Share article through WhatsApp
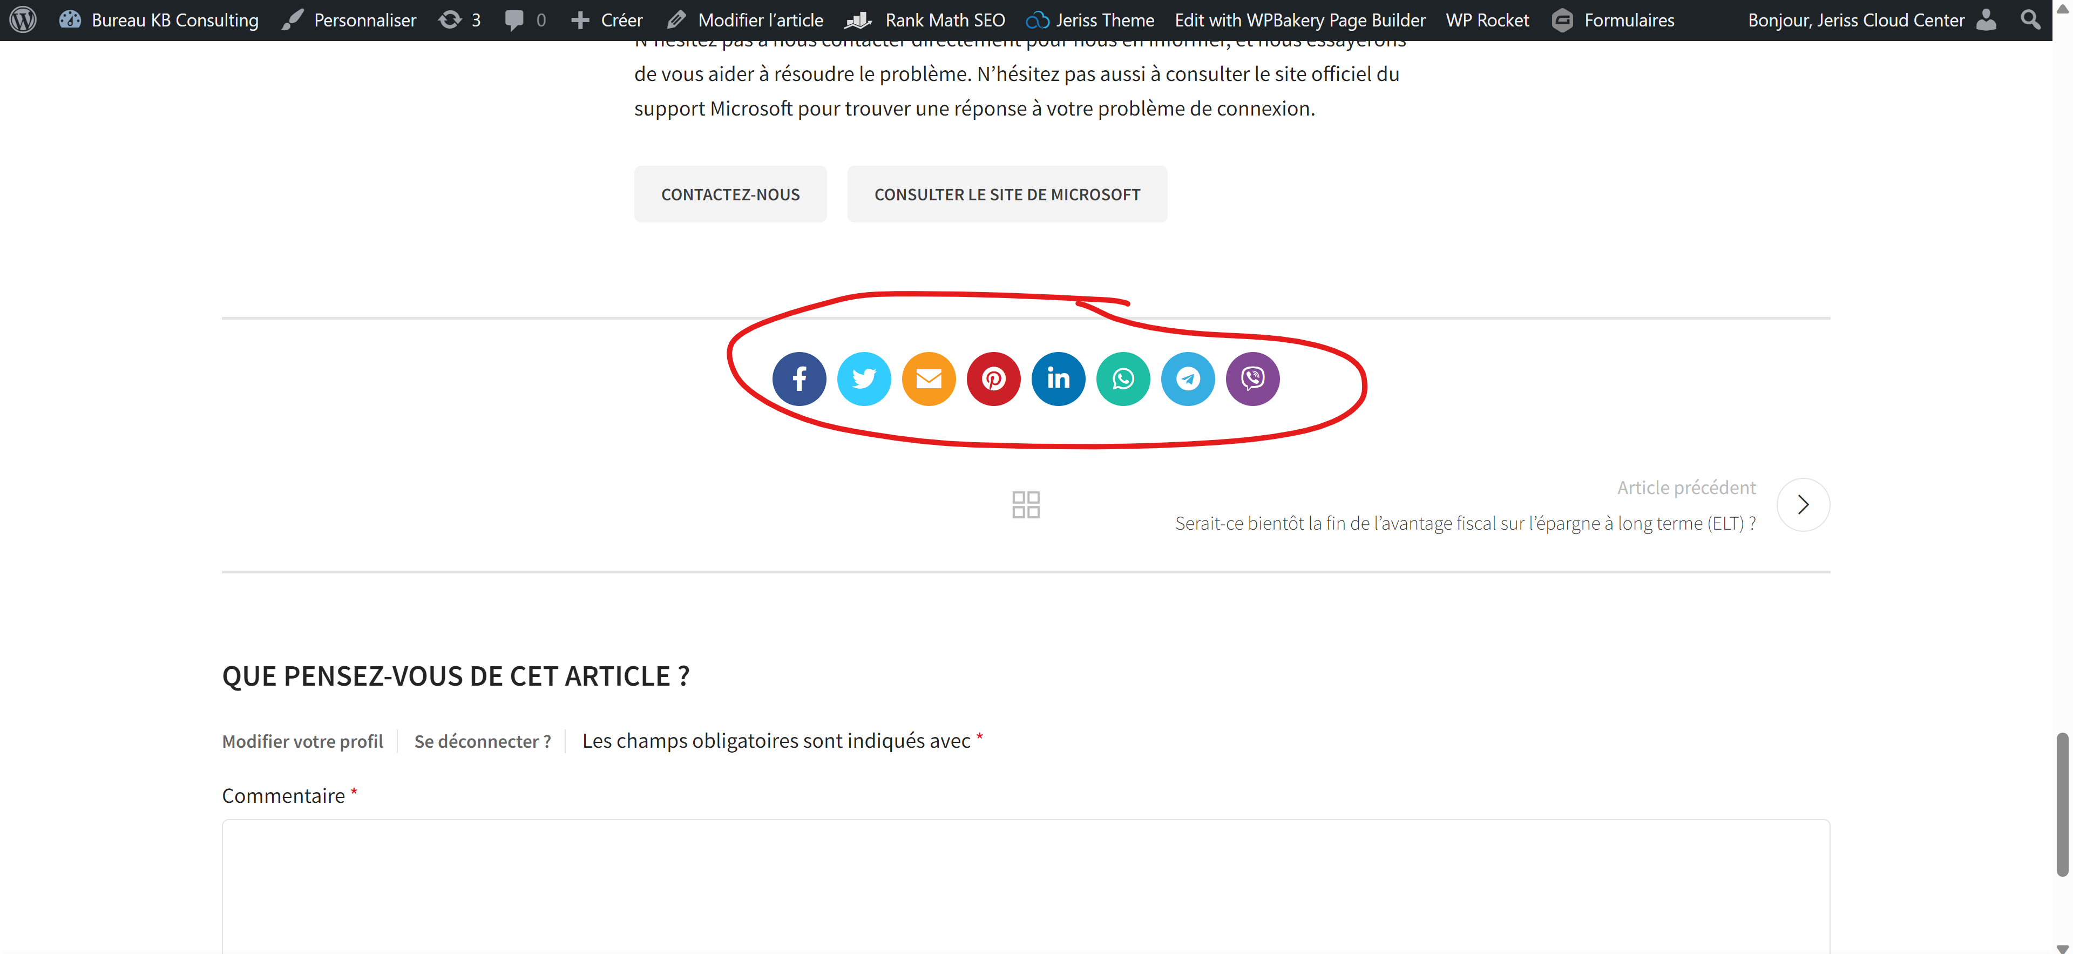Screen dimensions: 2073x954 click(1123, 379)
